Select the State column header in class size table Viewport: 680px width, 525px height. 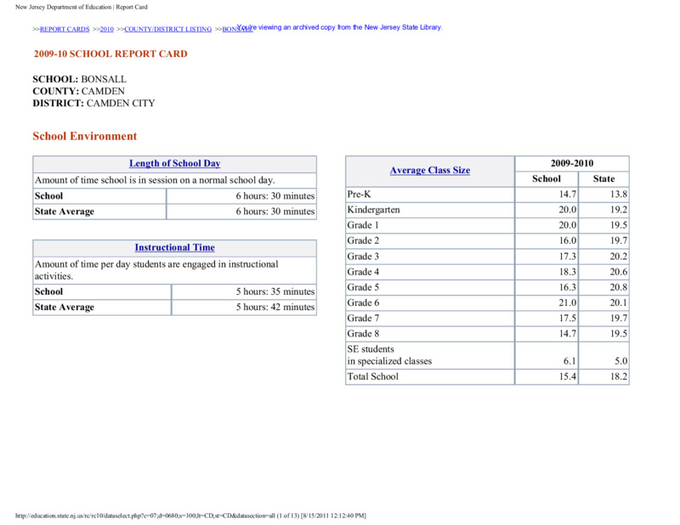603,179
